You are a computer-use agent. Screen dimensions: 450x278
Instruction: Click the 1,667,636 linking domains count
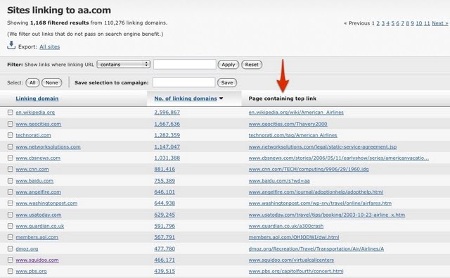tap(167, 124)
